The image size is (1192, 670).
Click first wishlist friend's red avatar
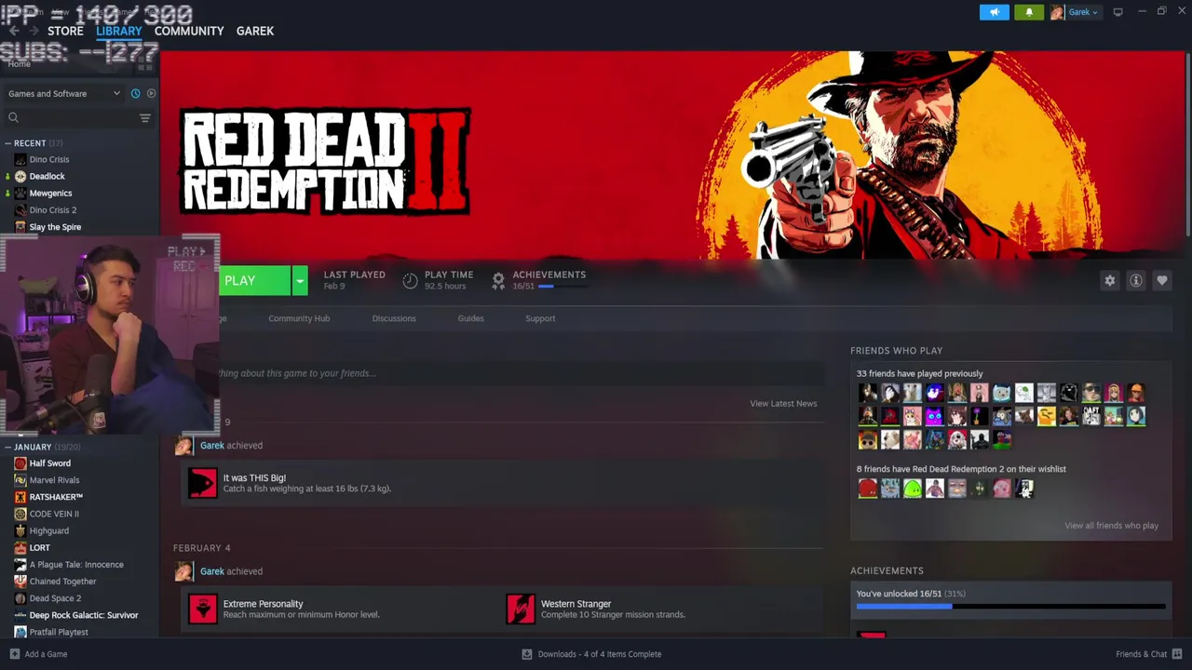click(868, 488)
